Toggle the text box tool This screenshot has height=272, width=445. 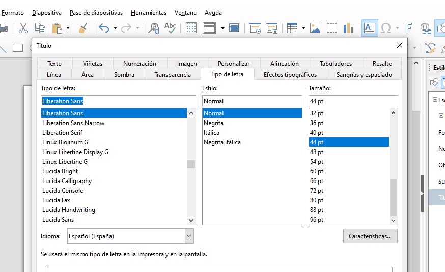pos(370,28)
